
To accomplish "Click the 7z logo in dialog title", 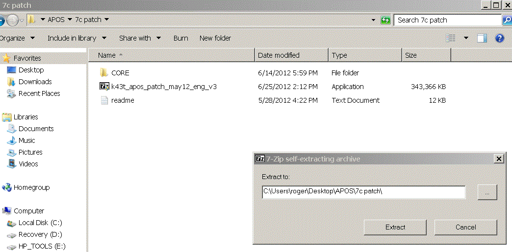I will click(x=260, y=159).
